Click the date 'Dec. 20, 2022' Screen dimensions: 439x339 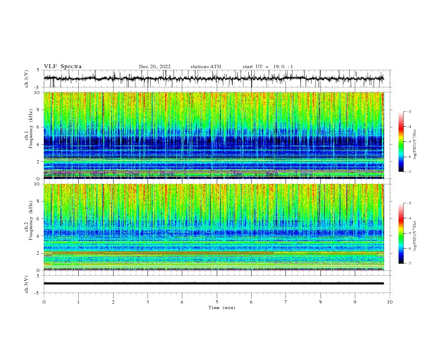click(155, 66)
